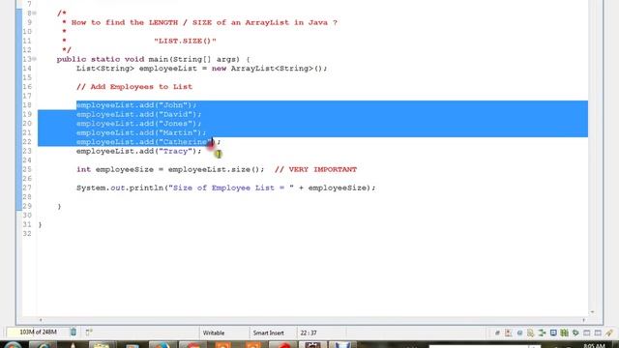619x348 pixels.
Task: Click the green arrows icon in the status bar
Action: pyautogui.click(x=542, y=333)
